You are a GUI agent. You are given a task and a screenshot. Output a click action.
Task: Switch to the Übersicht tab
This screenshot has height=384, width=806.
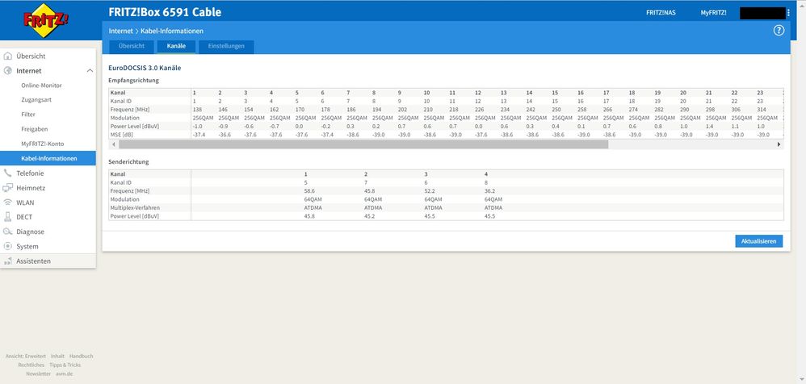coord(132,47)
